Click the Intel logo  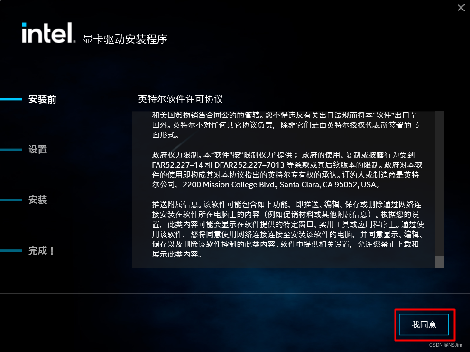point(48,33)
